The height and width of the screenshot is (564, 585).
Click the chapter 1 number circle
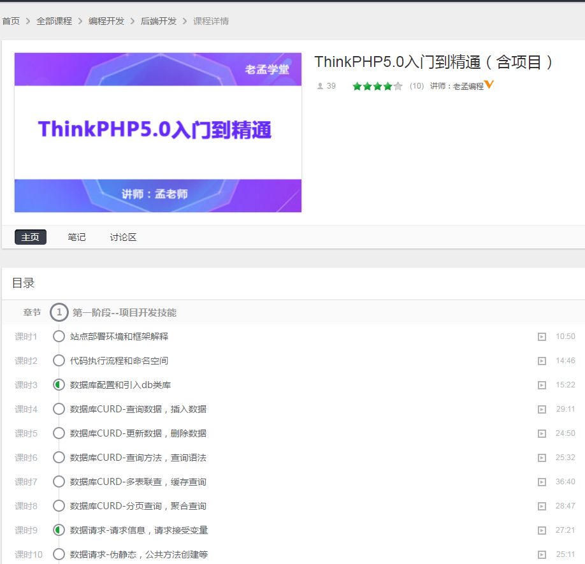(59, 312)
